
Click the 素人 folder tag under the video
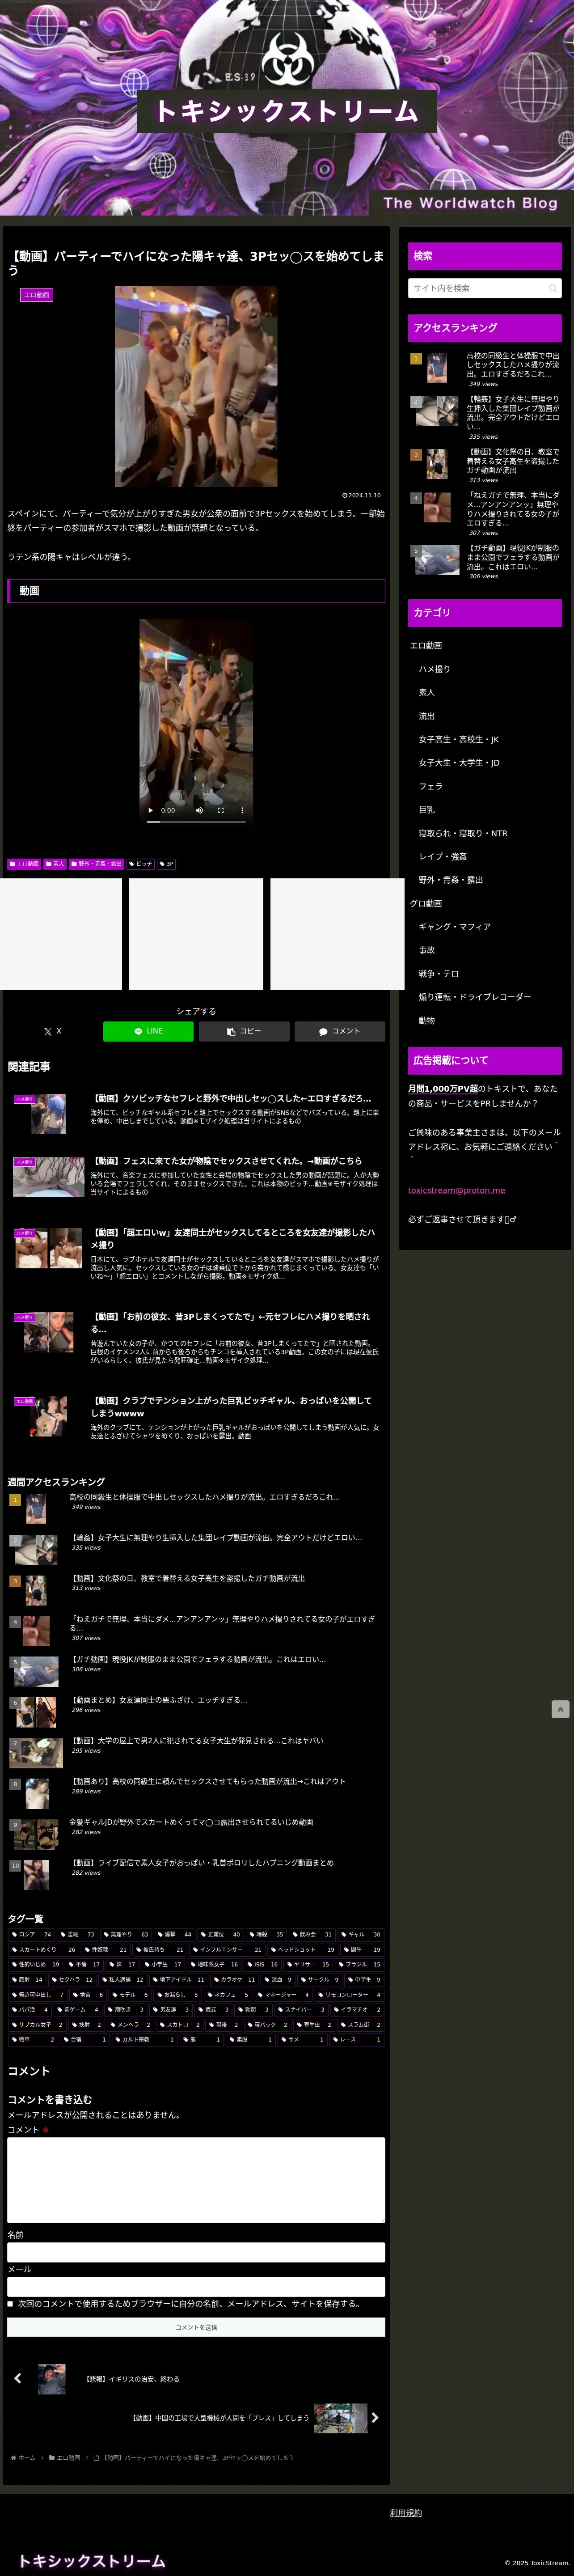point(55,864)
